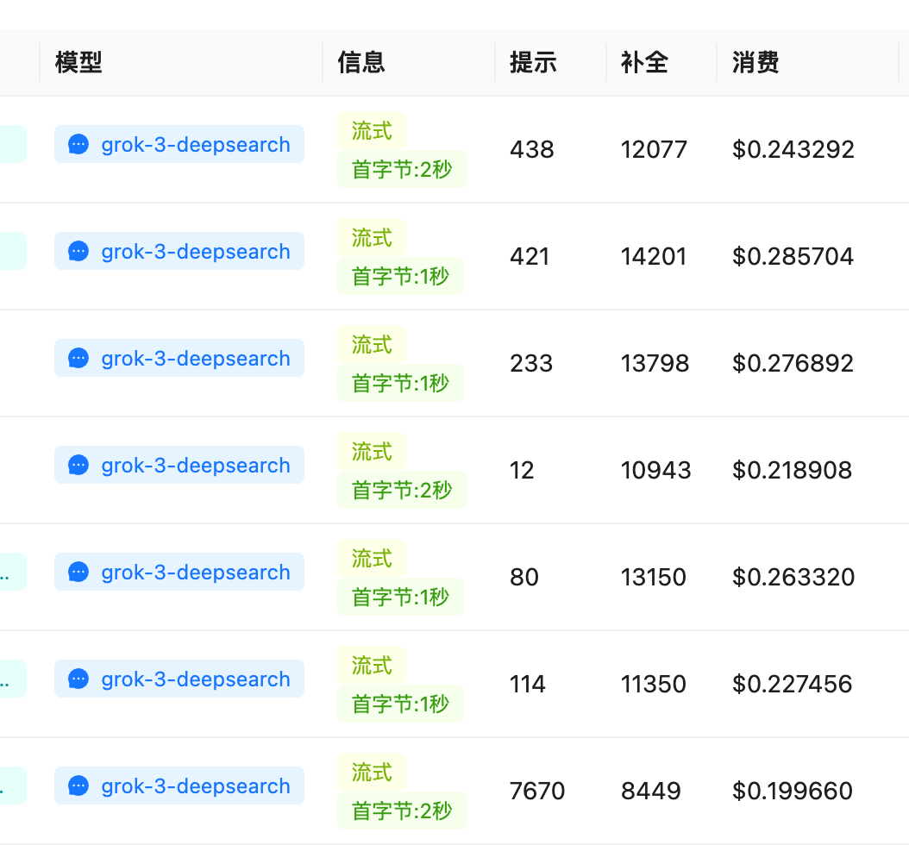Sort by the 消费 column header
Screen dimensions: 909x845
[x=754, y=62]
